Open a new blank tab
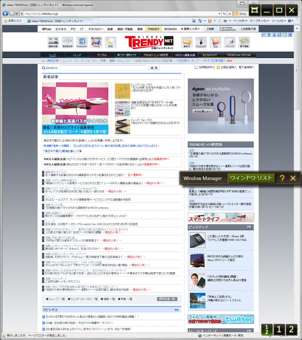 (x=96, y=21)
